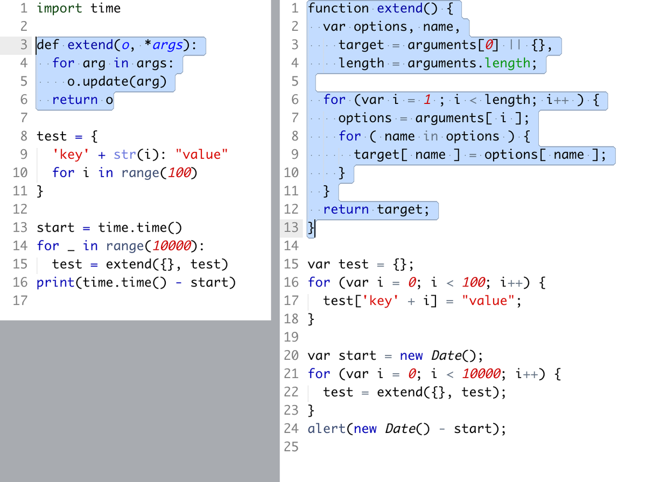Click line number 3 in left editor gutter
This screenshot has height=482, width=646.
(24, 45)
